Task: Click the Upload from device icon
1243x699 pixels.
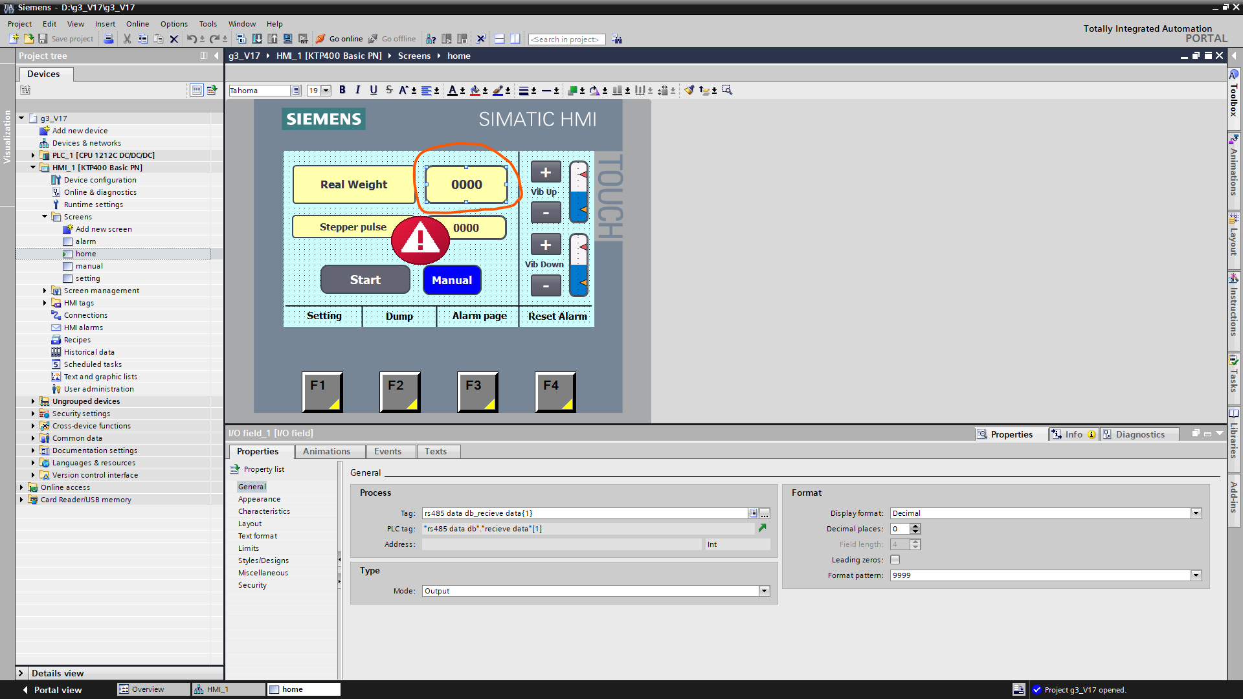Action: 273,39
